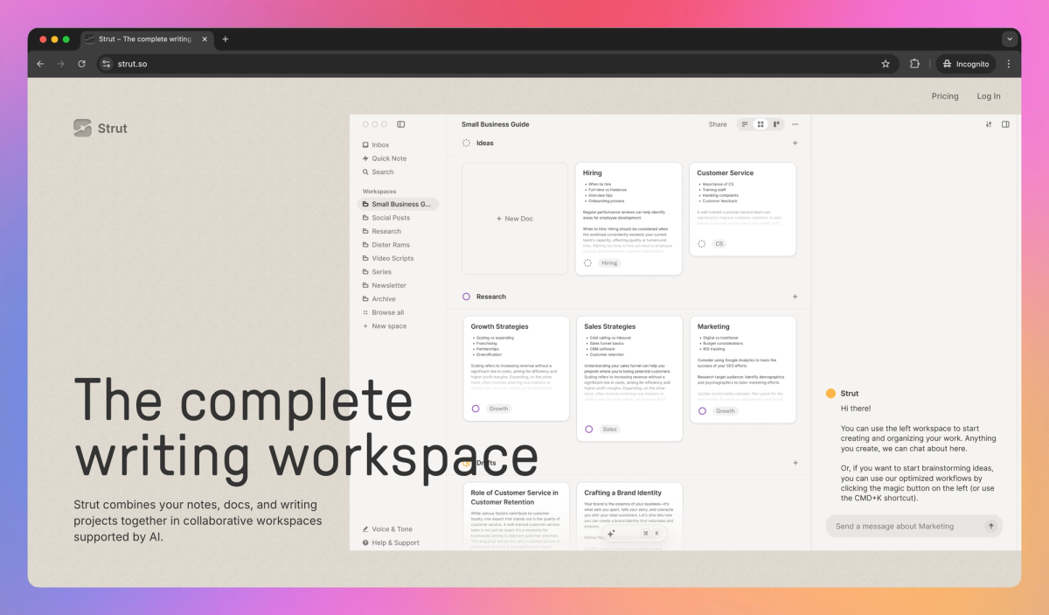Switch to grid view layout
Screen dimensions: 1049x615
coord(761,124)
